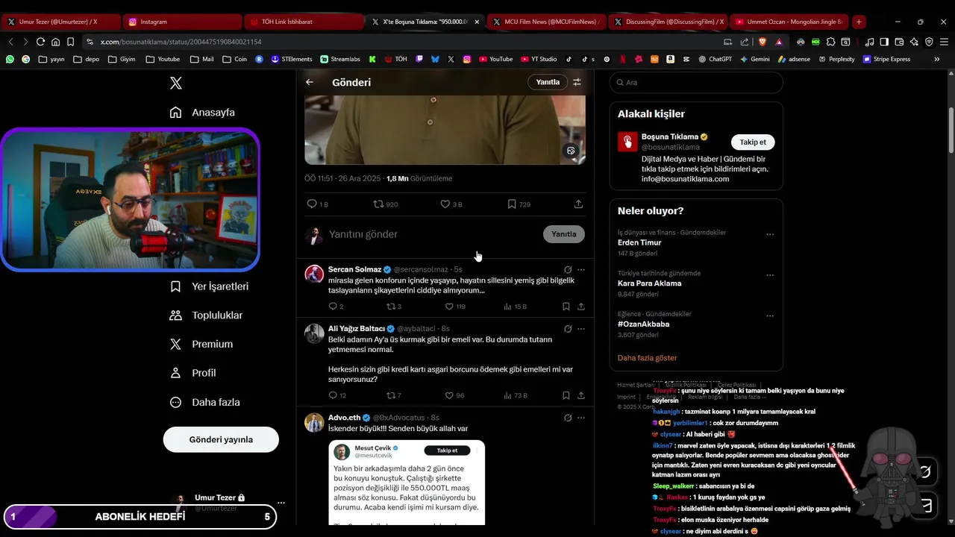Image resolution: width=955 pixels, height=537 pixels.
Task: Open Premium in sidebar
Action: 201,345
